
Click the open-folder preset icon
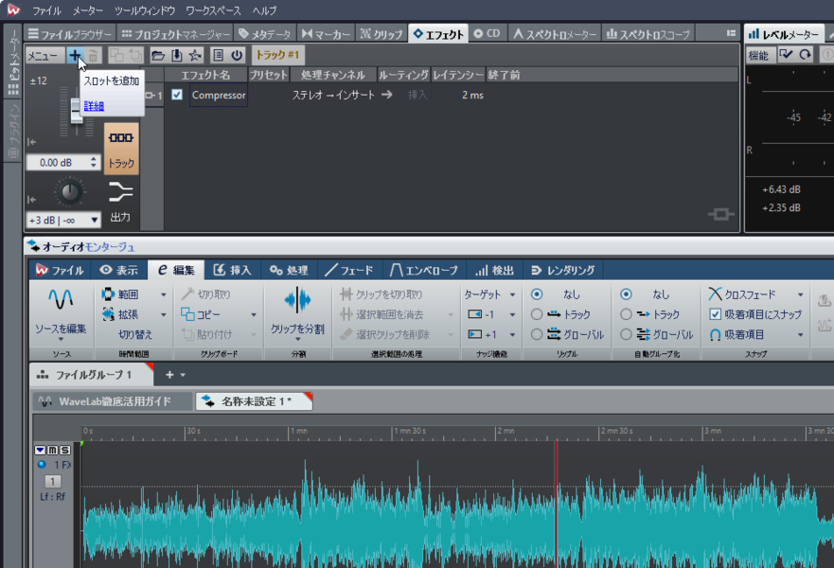(158, 55)
